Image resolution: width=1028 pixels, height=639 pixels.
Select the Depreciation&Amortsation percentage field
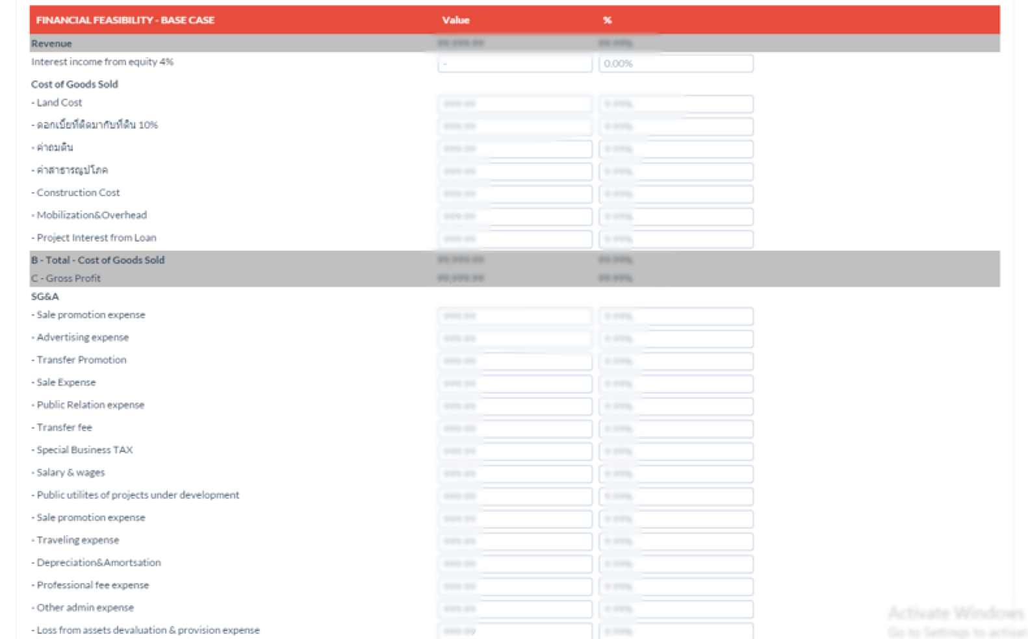[x=676, y=564]
